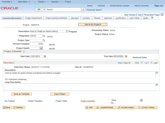Screen dimensions: 165x123
Task: Expand the Long Description pop-out icon
Action: pyautogui.click(x=157, y=85)
